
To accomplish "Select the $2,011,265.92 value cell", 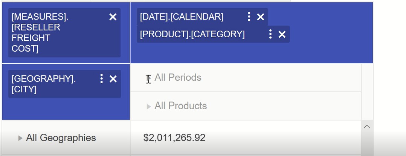I will [174, 138].
